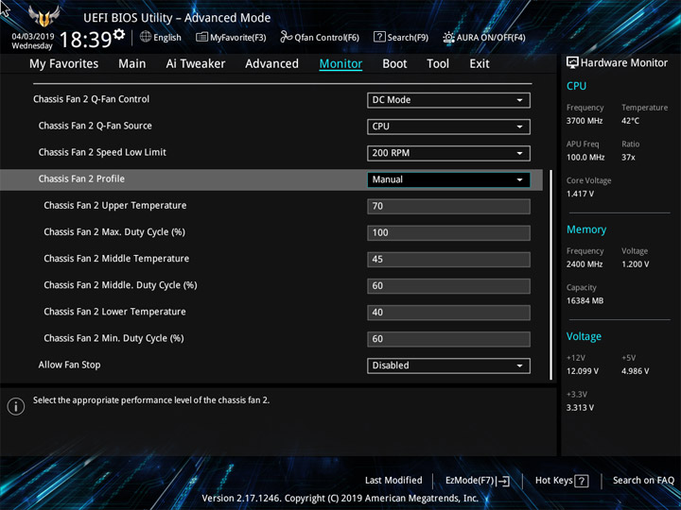Open Chassis Fan 2 Q-Fan Source dropdown
Viewport: 681px width, 510px height.
[448, 127]
